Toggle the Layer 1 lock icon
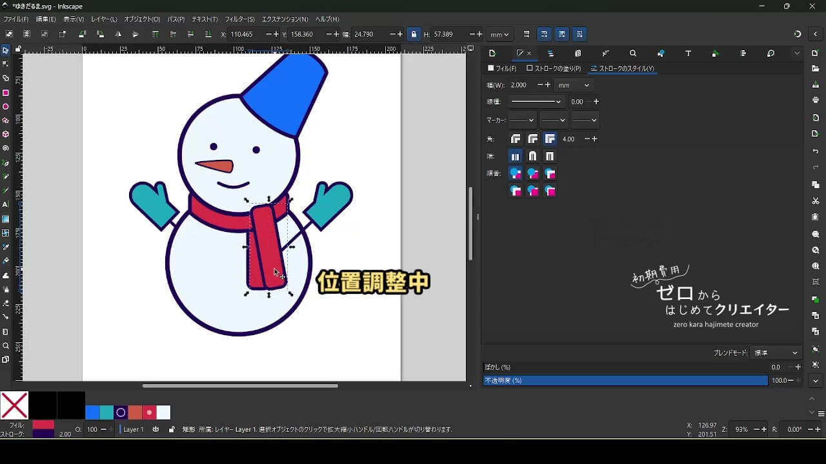Screen dimensions: 826x464 pyautogui.click(x=171, y=429)
